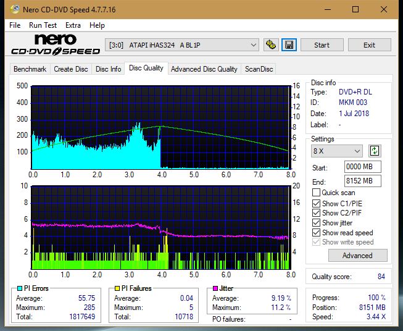Image resolution: width=403 pixels, height=331 pixels.
Task: Switch to the Create Disc tab
Action: [71, 69]
